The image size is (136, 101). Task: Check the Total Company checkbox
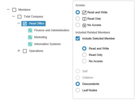20,17
